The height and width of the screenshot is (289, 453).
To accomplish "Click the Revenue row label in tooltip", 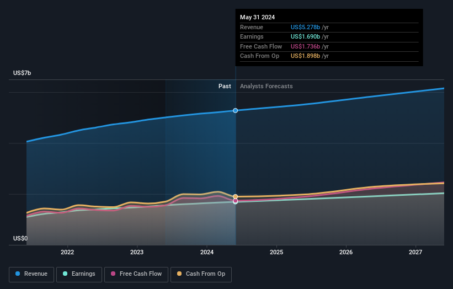I will coord(252,27).
